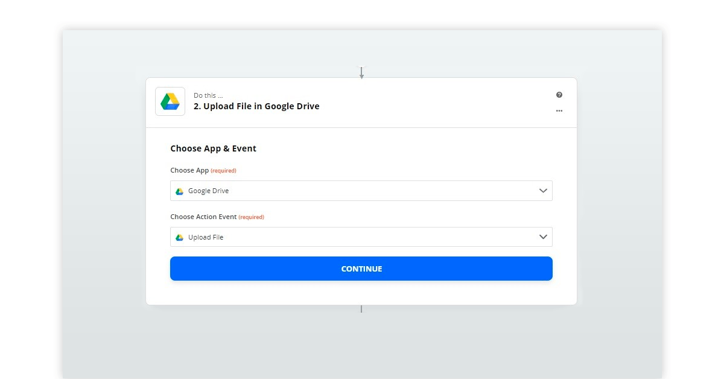The width and height of the screenshot is (724, 379).
Task: Open the Google Drive app selector
Action: (361, 191)
